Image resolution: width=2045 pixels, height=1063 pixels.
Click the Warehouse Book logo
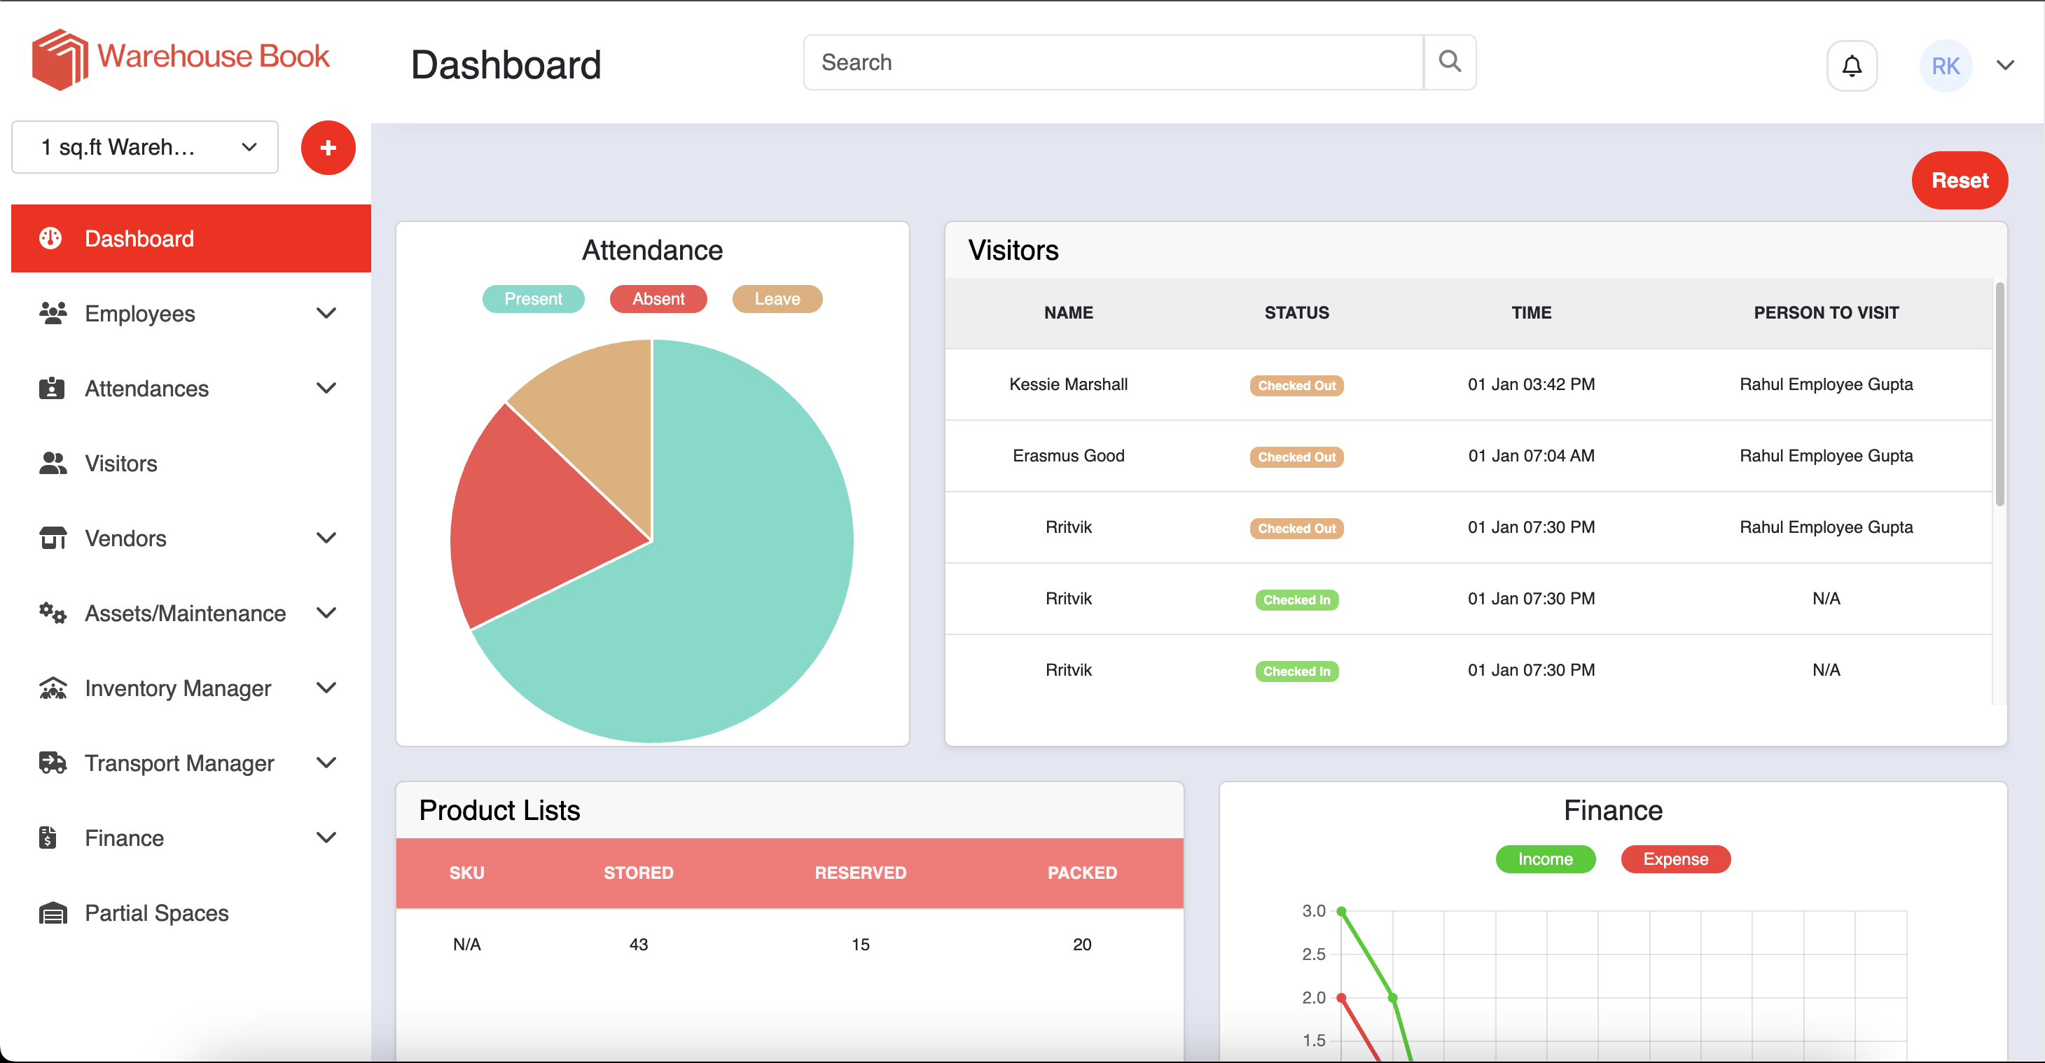180,59
